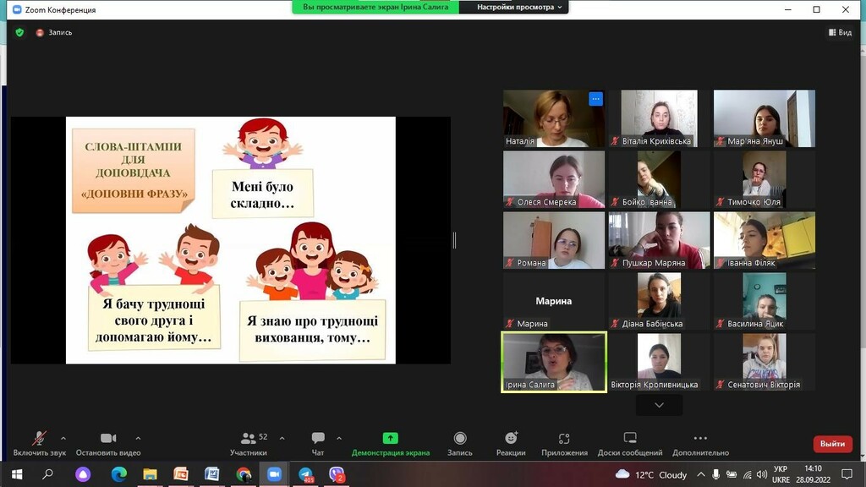866x487 pixels.
Task: Open the More (Дополнительно) three-dots menu
Action: pos(700,438)
